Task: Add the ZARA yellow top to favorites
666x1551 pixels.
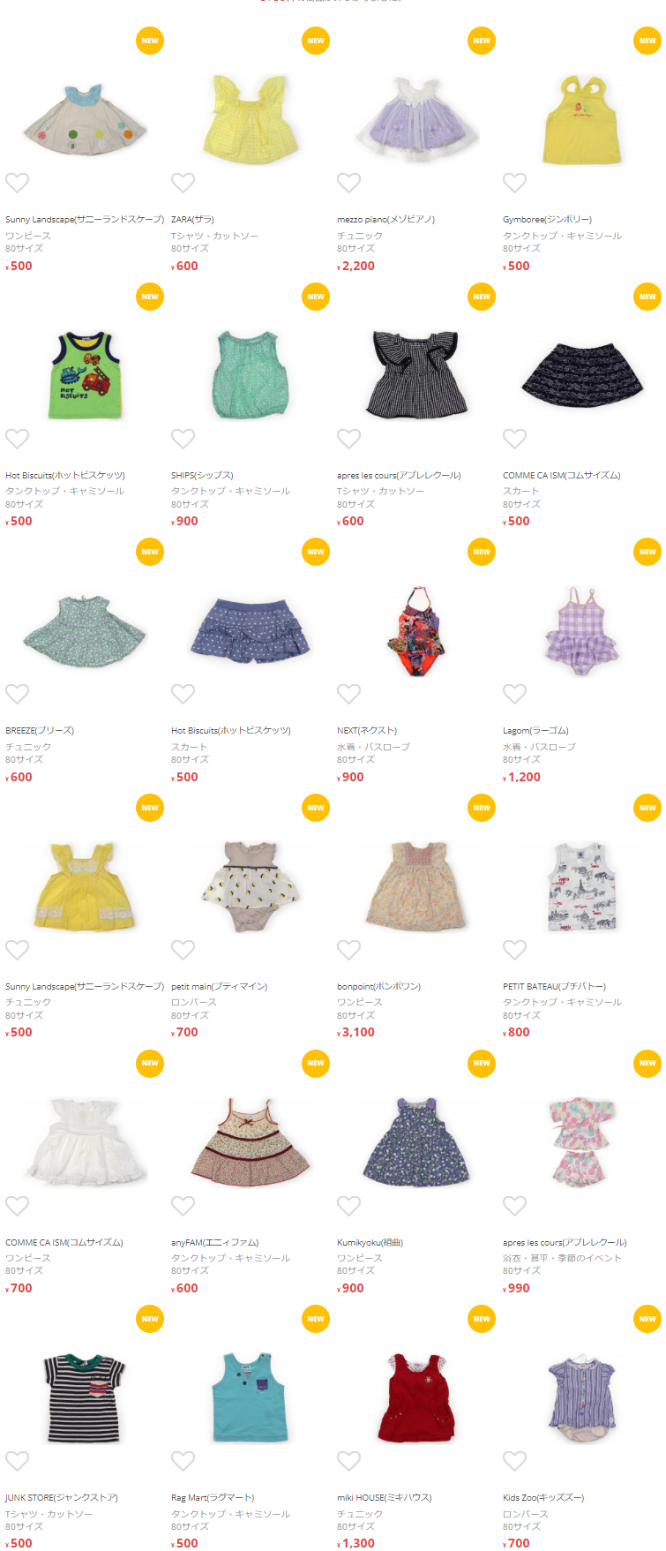Action: [x=183, y=183]
